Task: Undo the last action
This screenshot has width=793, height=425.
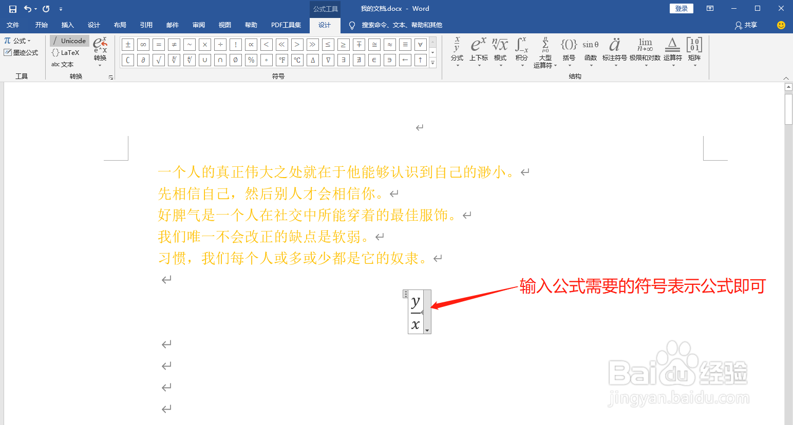Action: (28, 9)
